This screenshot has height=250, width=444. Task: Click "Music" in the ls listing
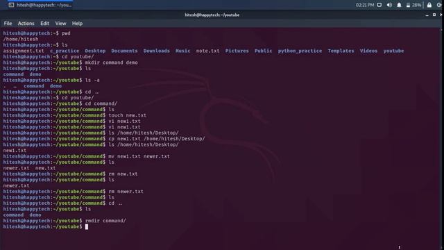click(x=183, y=51)
